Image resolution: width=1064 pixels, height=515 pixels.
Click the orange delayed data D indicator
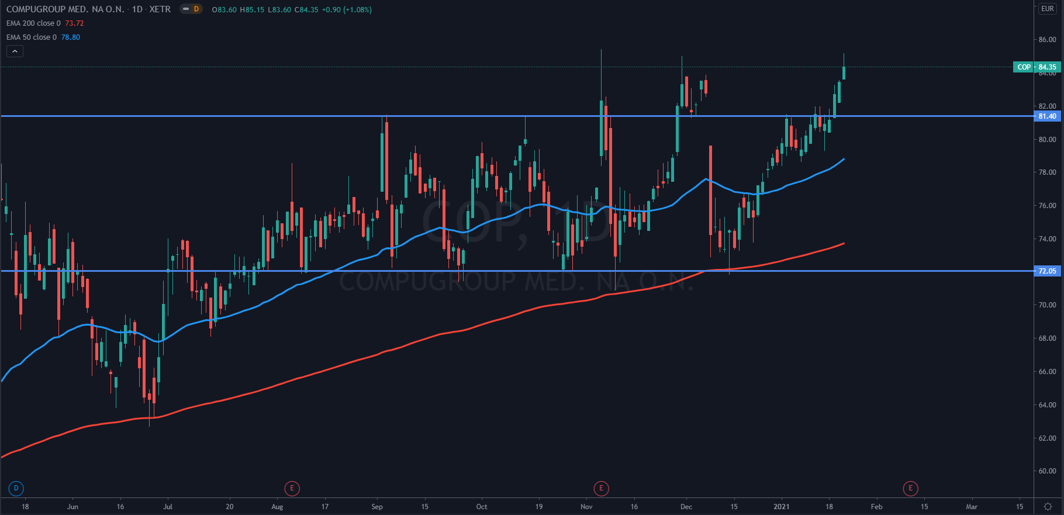(196, 9)
